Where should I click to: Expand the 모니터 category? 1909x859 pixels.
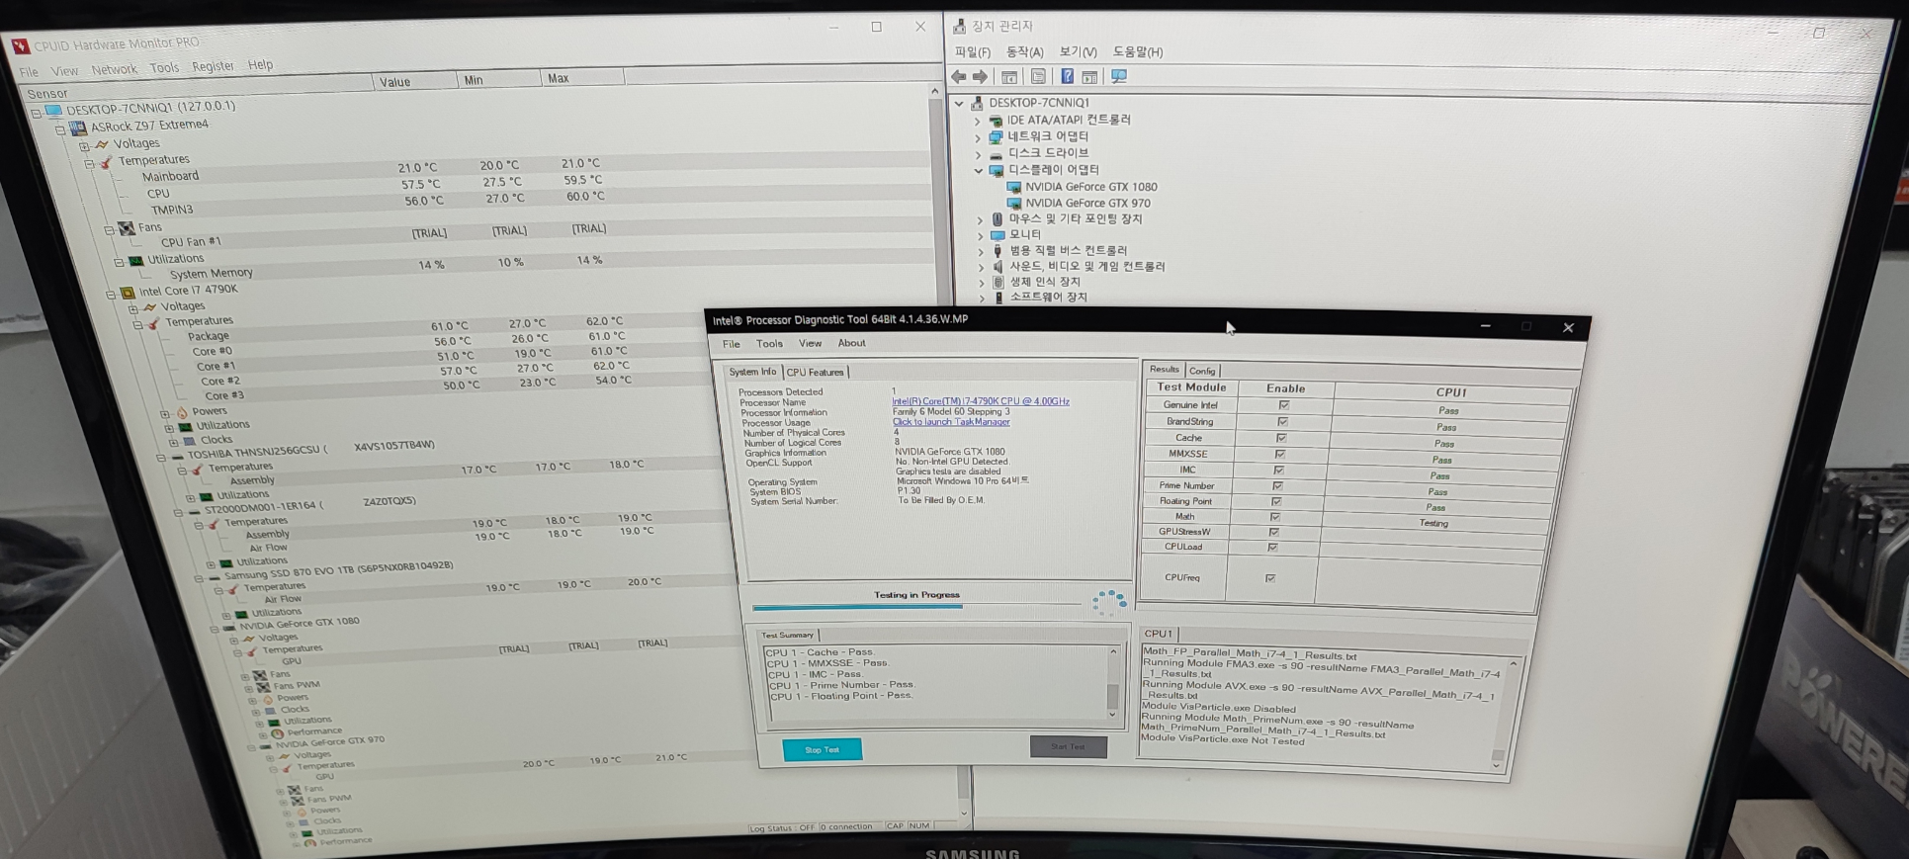(x=981, y=236)
